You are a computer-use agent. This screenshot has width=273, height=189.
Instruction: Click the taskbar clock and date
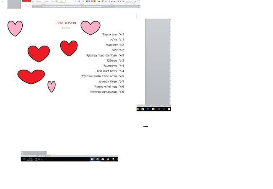pyautogui.click(x=31, y=159)
